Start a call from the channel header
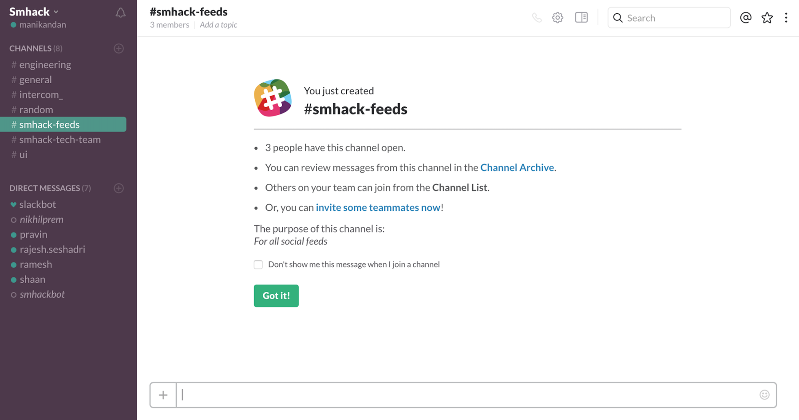This screenshot has height=420, width=799. (537, 17)
